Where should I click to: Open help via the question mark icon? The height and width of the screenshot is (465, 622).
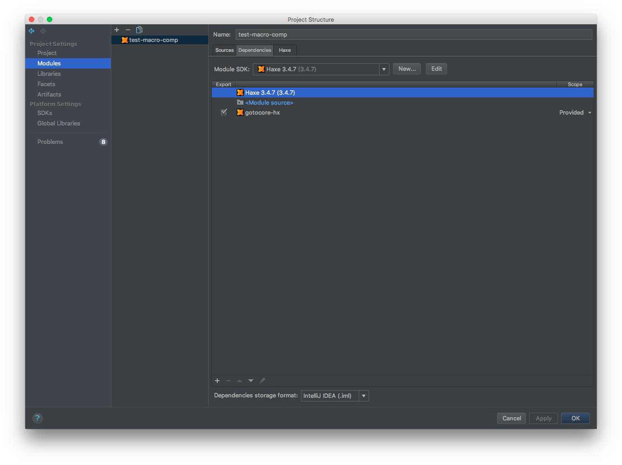pos(37,418)
